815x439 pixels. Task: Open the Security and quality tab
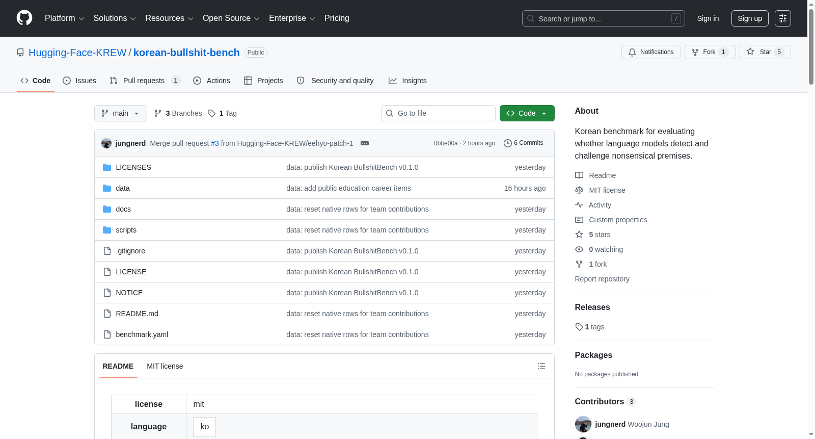[335, 81]
